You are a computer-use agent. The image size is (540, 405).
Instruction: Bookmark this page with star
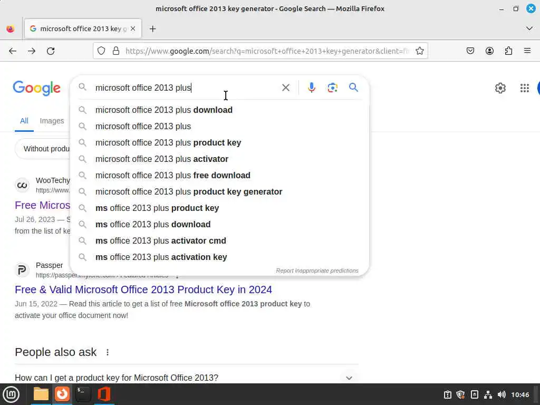click(x=419, y=51)
